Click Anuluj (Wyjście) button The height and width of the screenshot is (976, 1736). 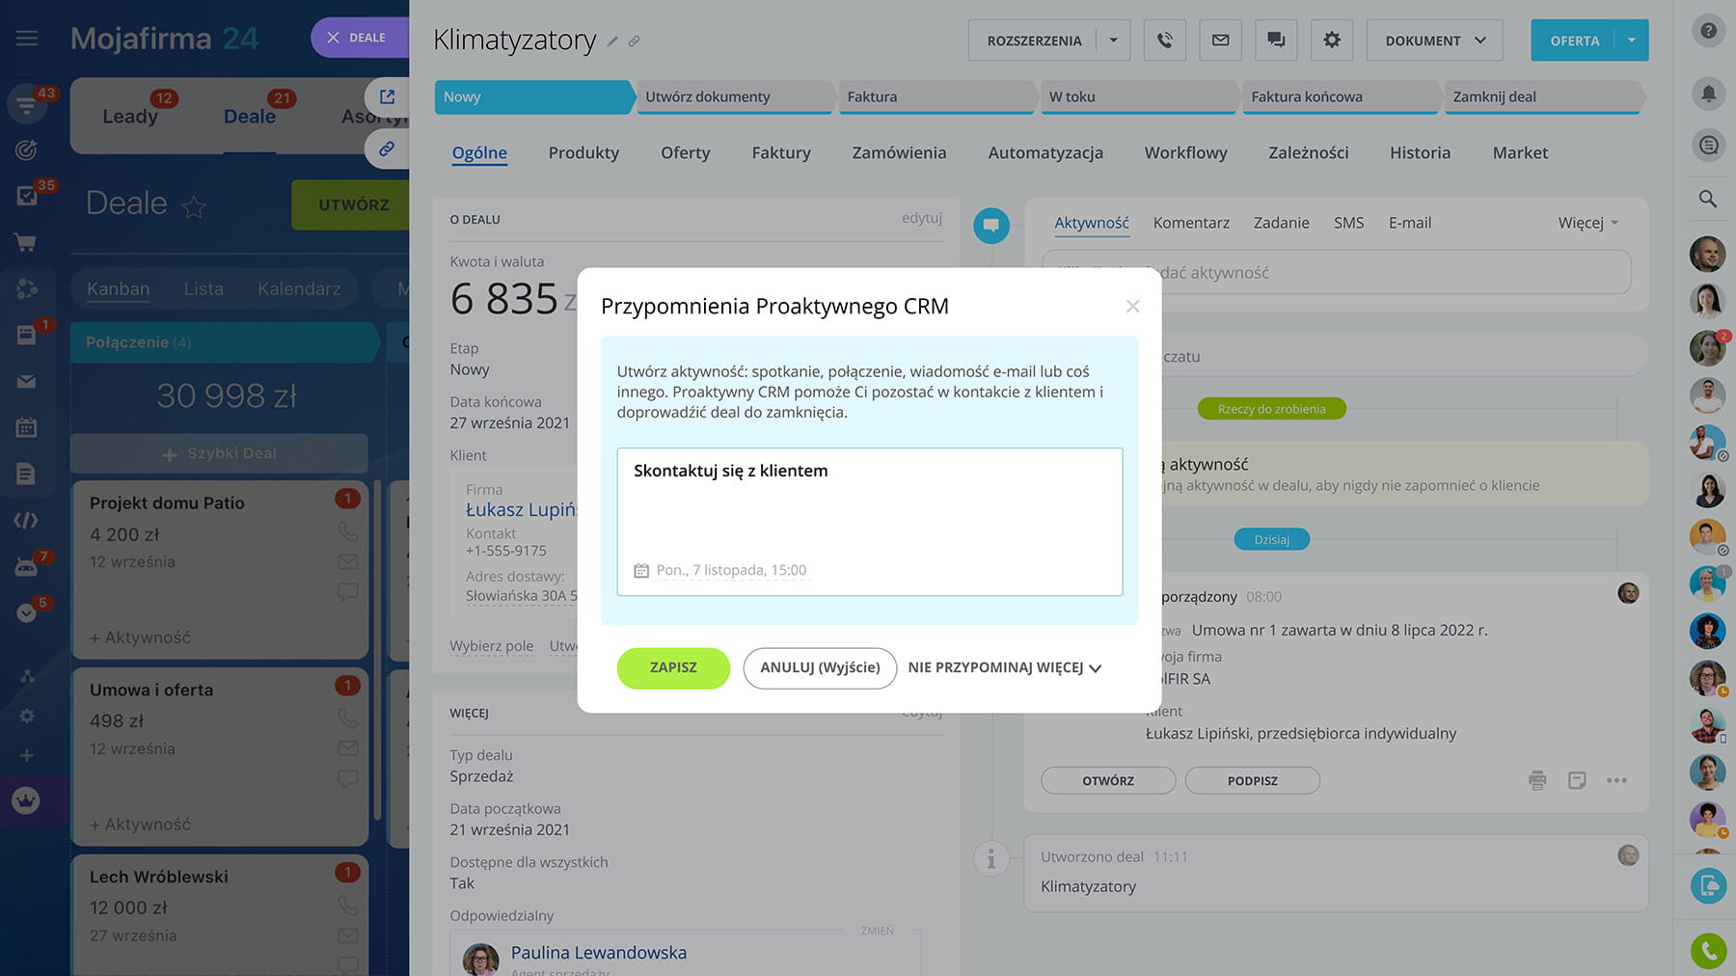[x=820, y=667]
